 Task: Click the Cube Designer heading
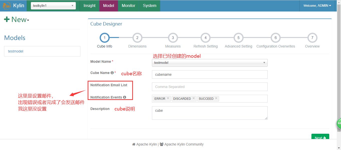(106, 24)
